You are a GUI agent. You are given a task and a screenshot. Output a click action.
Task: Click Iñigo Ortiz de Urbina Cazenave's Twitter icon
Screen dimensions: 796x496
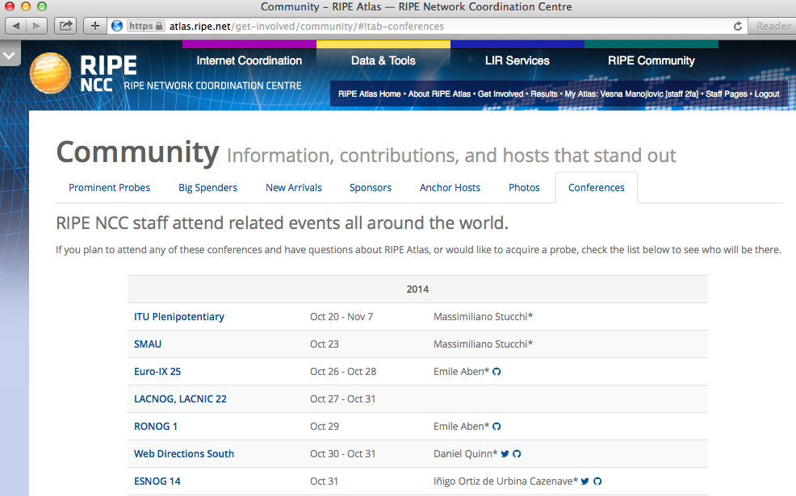pyautogui.click(x=585, y=481)
